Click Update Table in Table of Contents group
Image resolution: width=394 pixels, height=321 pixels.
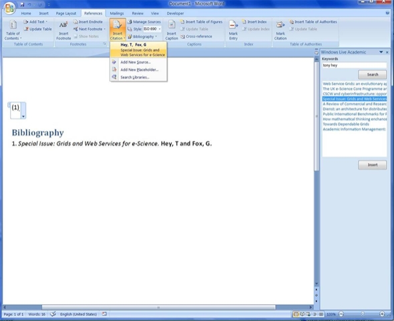tap(37, 29)
